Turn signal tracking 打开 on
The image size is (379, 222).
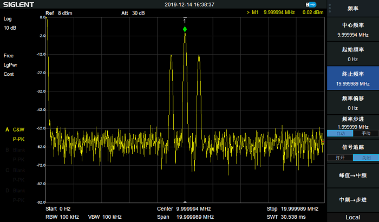[340, 158]
